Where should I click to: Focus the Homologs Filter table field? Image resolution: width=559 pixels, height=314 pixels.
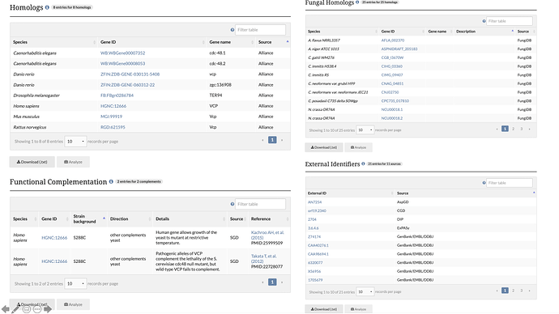(x=260, y=30)
